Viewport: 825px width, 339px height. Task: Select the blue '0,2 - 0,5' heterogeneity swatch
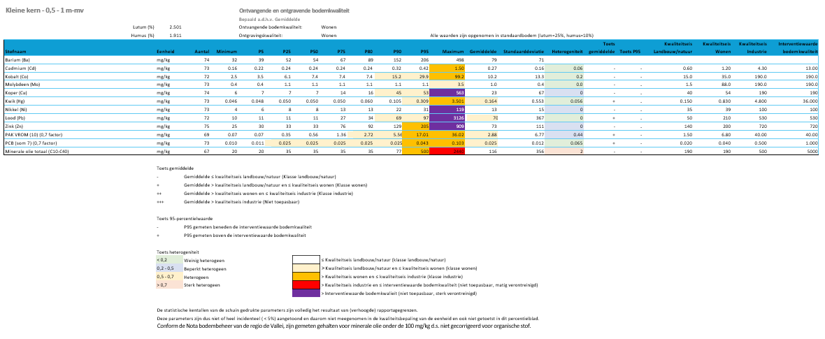pyautogui.click(x=168, y=268)
